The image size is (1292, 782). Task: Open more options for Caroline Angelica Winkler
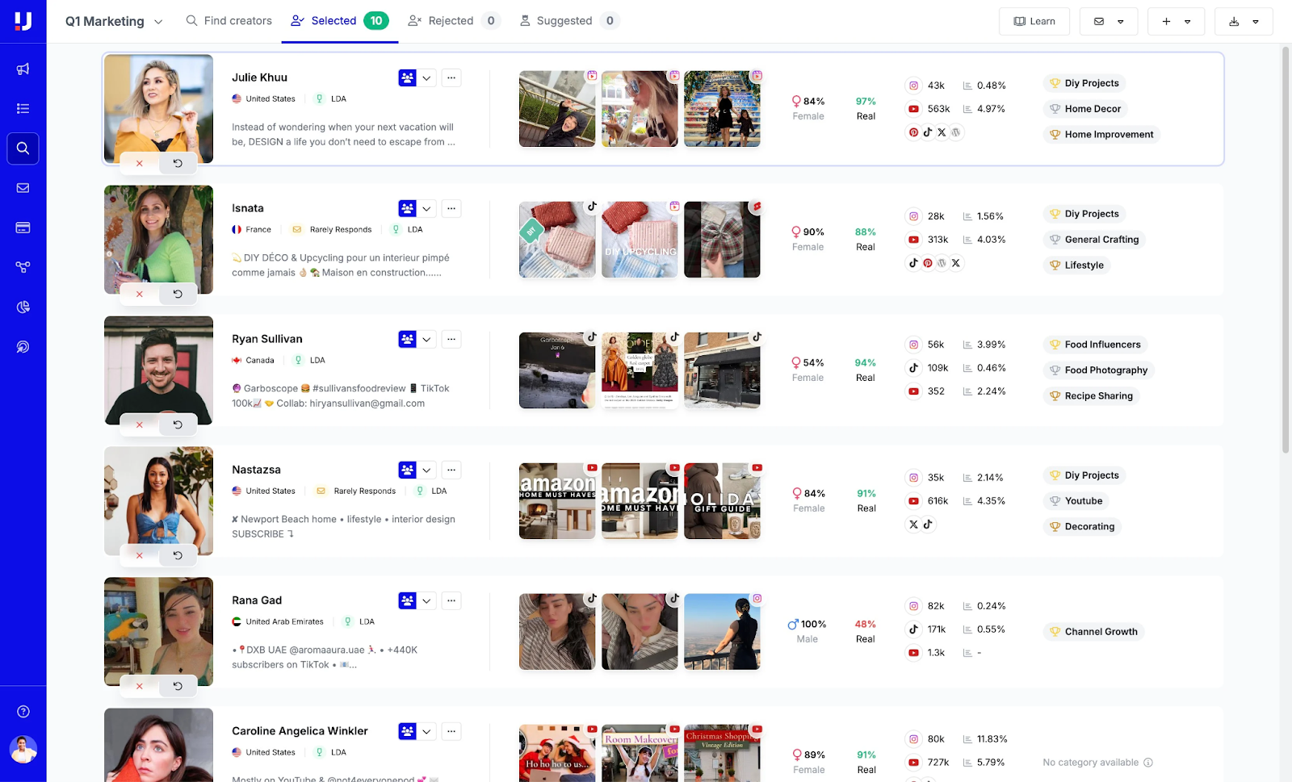click(451, 730)
